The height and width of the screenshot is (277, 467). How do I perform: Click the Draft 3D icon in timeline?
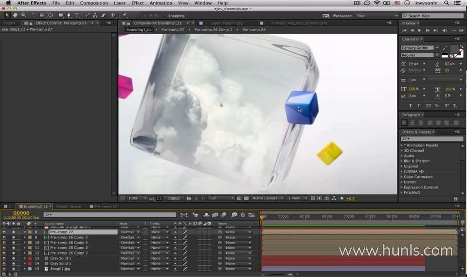click(x=196, y=215)
